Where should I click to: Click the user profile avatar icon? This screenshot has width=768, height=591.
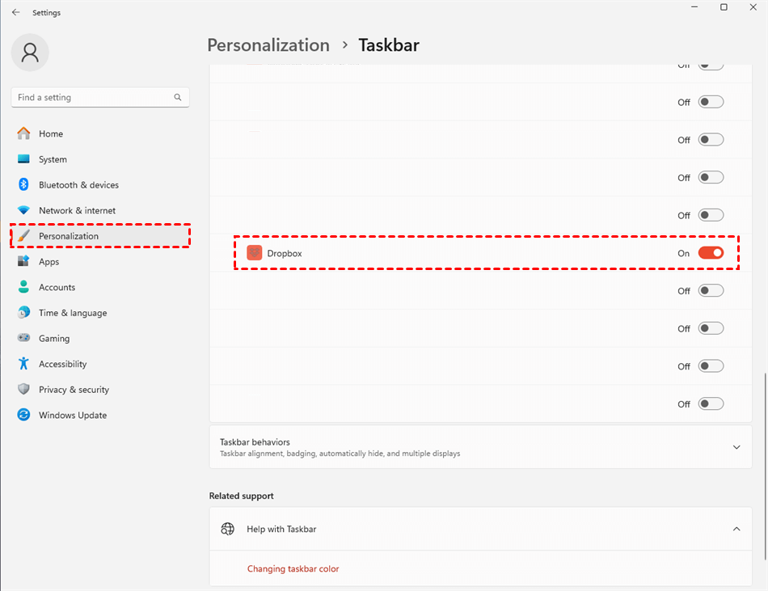[30, 53]
